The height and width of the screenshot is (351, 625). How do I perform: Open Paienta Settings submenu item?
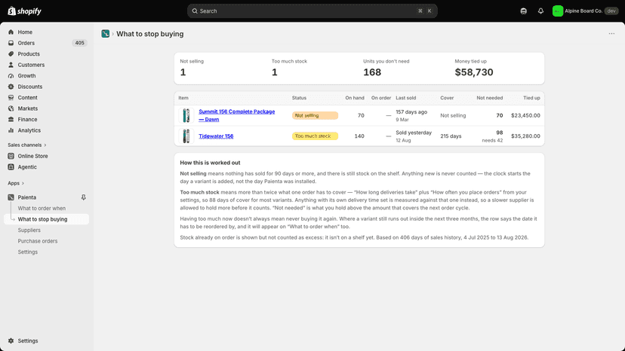click(x=27, y=252)
